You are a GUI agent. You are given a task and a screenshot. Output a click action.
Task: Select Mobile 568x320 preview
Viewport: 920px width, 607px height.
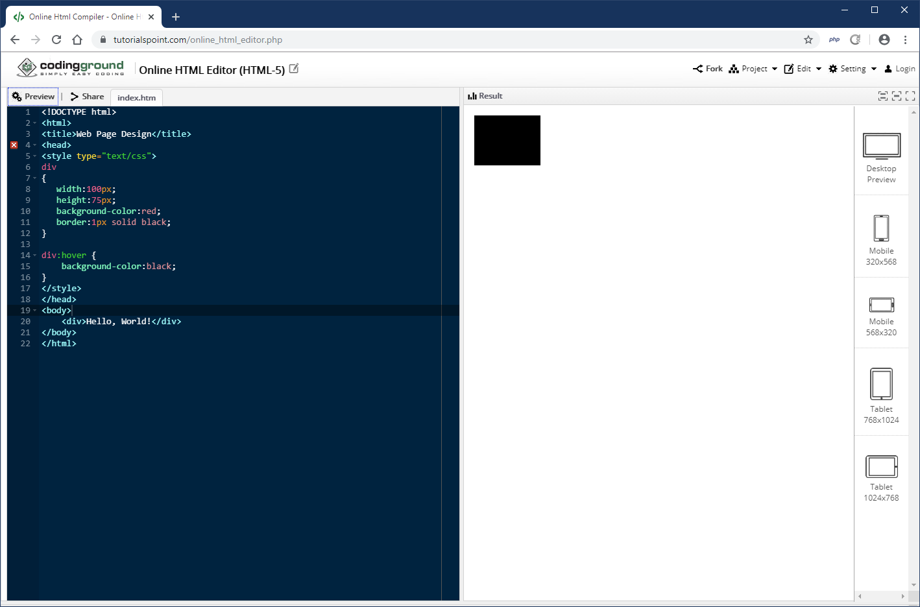pos(881,316)
